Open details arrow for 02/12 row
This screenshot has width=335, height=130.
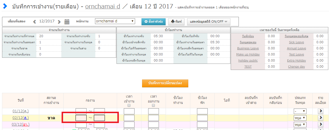pos(321,118)
